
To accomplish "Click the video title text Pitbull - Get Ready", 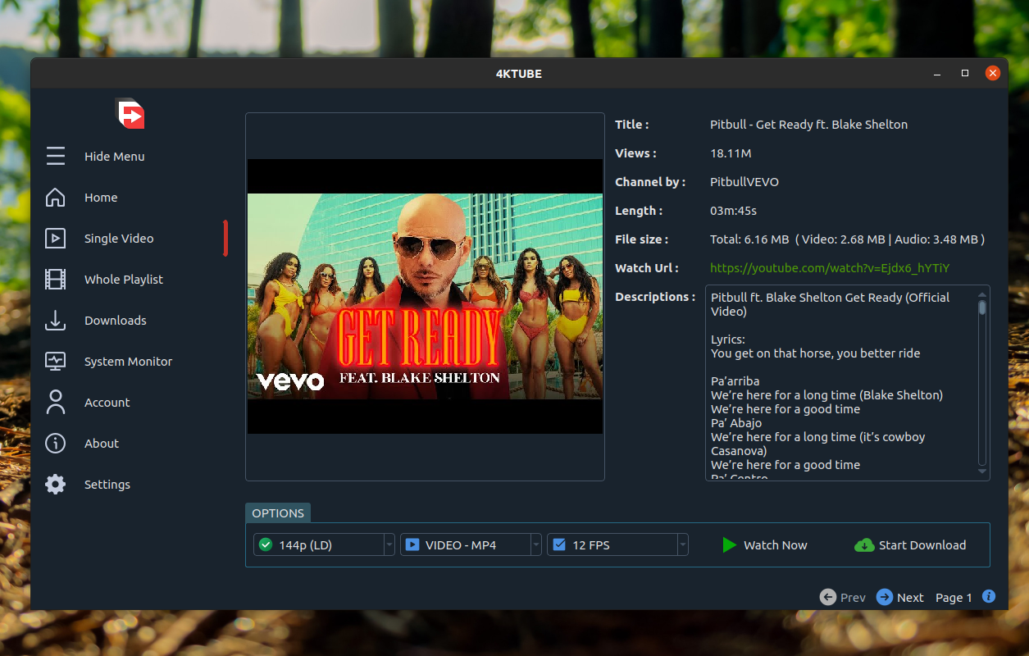I will pyautogui.click(x=808, y=125).
